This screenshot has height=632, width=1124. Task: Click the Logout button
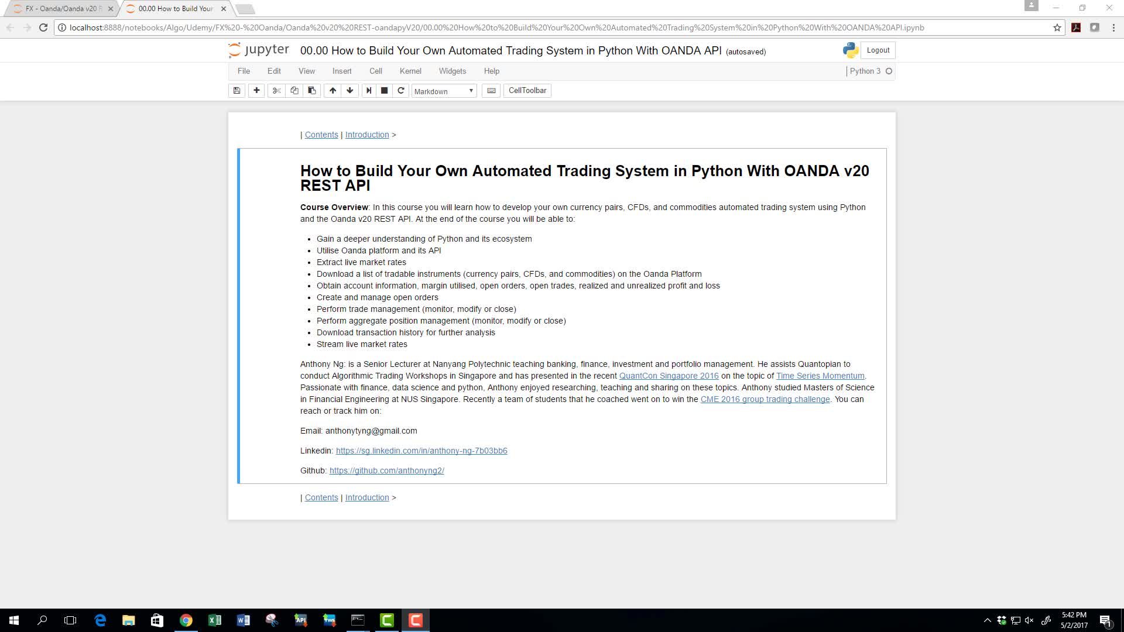coord(878,50)
